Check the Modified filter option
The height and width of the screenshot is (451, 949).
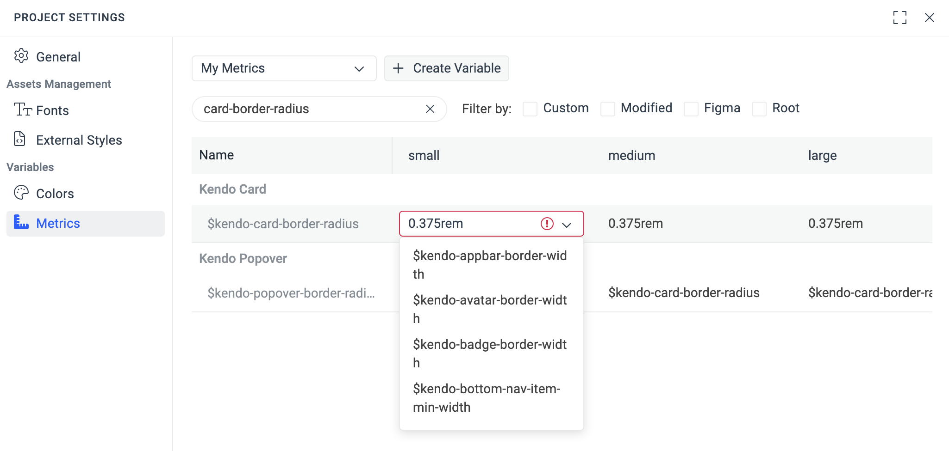(x=607, y=109)
